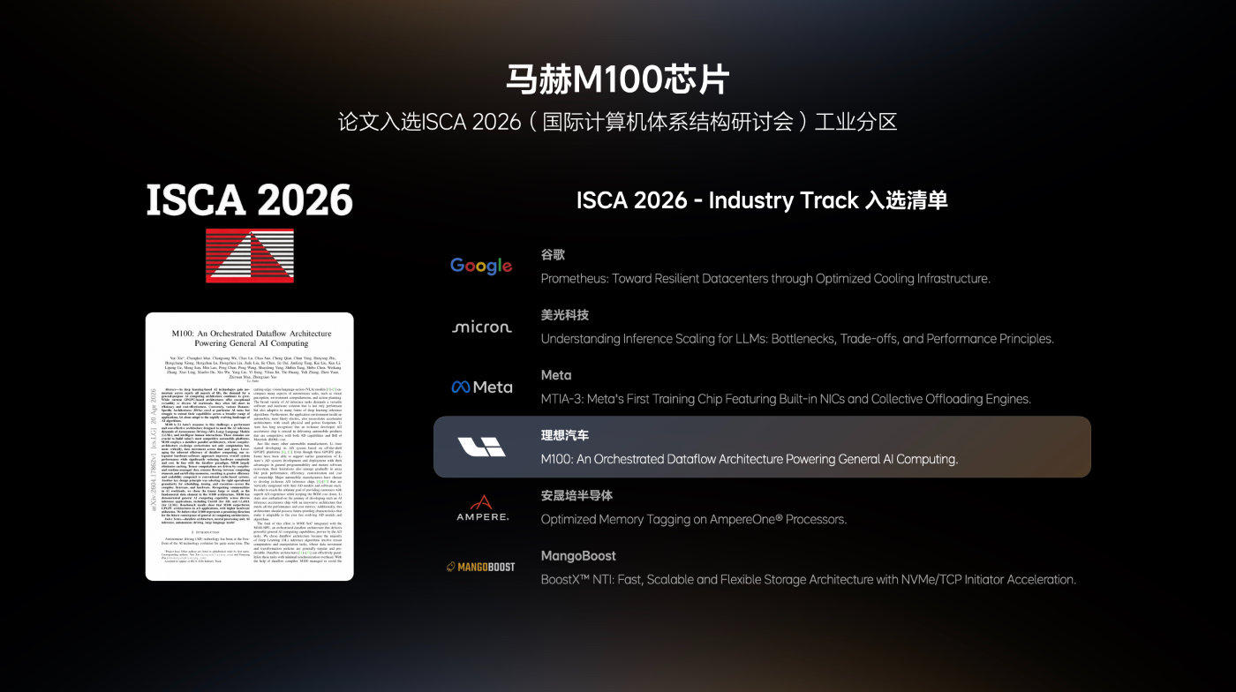
Task: Open the M100 paper thumbnail
Action: pyautogui.click(x=250, y=447)
